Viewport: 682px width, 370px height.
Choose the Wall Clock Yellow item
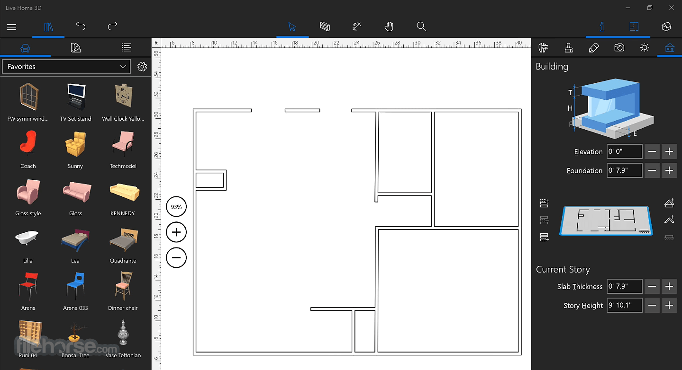(123, 102)
